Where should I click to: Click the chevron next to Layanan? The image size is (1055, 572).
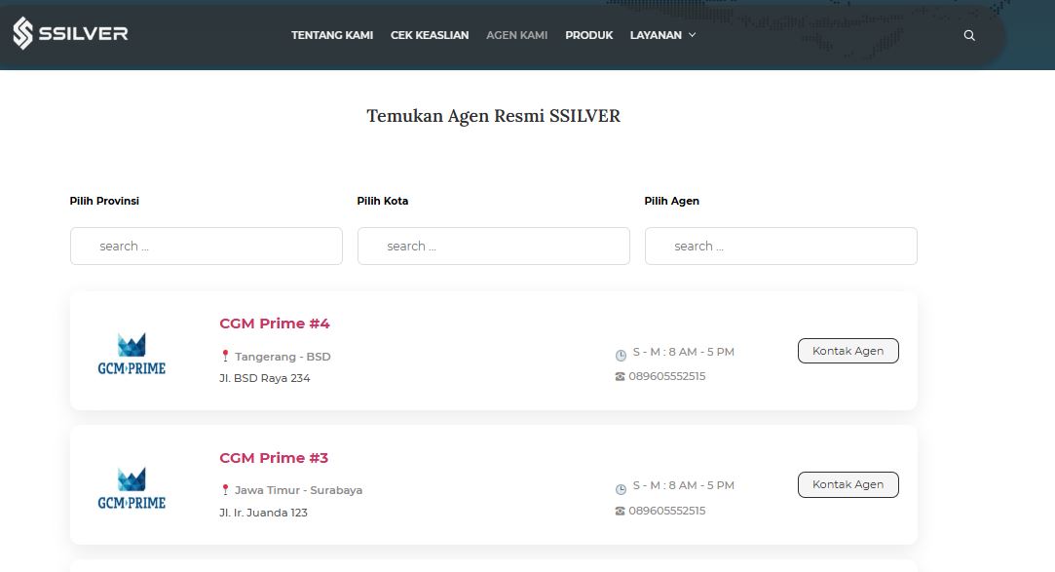click(692, 35)
